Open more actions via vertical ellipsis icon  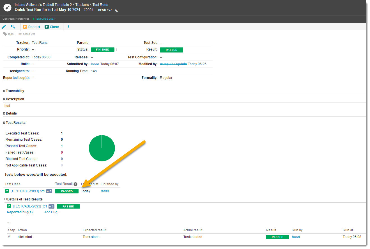[68, 26]
